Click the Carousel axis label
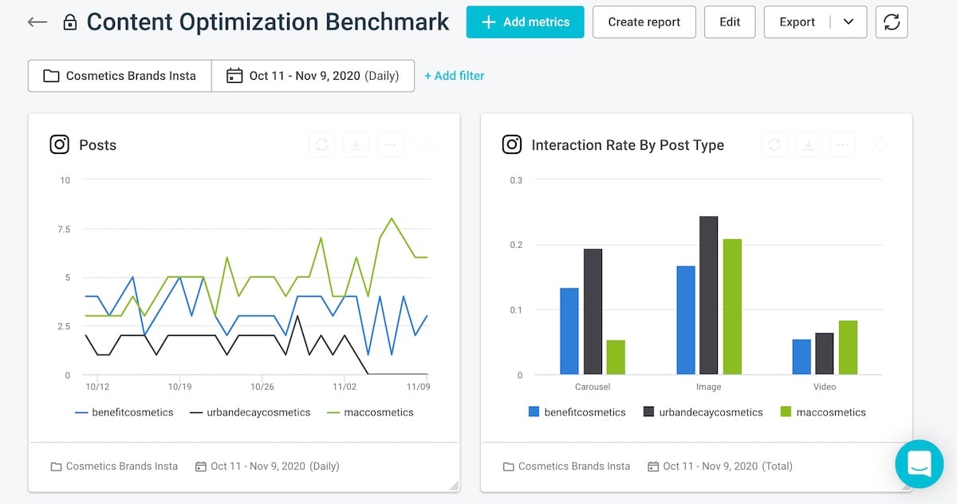The height and width of the screenshot is (504, 957). (x=593, y=387)
